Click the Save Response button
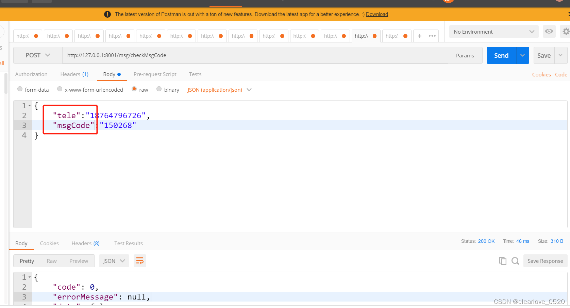Screen dimensions: 570x308 (545, 261)
